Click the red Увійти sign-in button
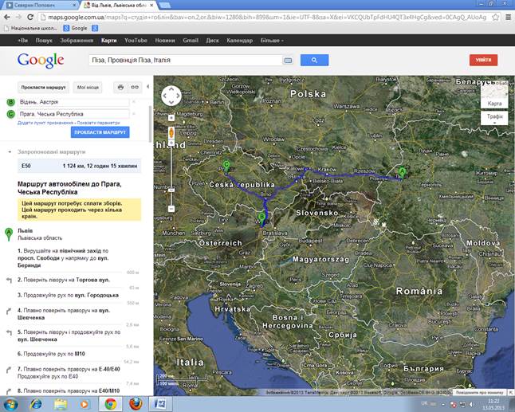Image resolution: width=515 pixels, height=412 pixels. point(483,60)
